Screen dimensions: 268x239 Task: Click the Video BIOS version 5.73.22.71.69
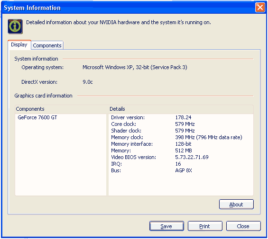point(192,157)
